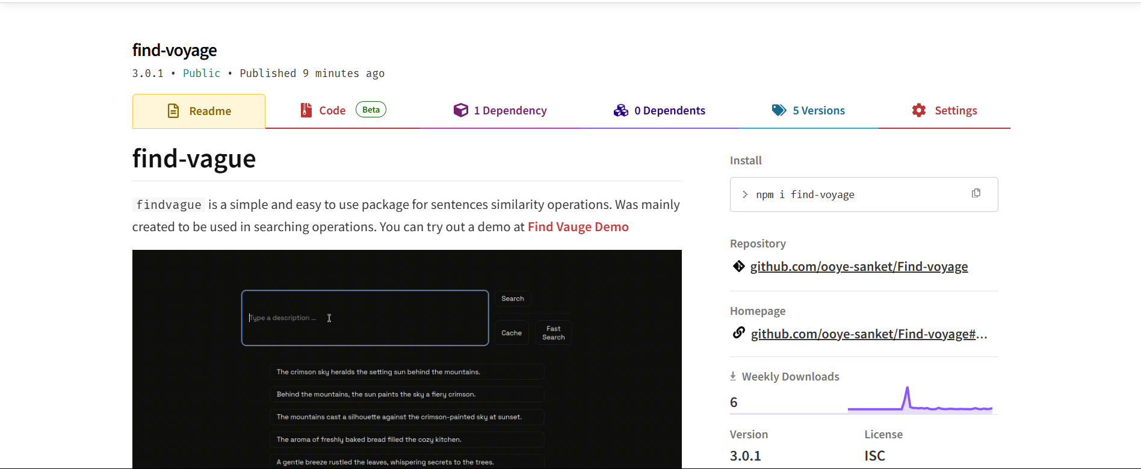
Task: Click the Weekly Downloads arrow icon
Action: tap(733, 376)
